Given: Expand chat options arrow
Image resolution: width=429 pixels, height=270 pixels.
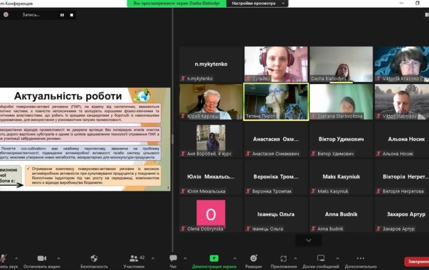Looking at the screenshot, I should 185,258.
